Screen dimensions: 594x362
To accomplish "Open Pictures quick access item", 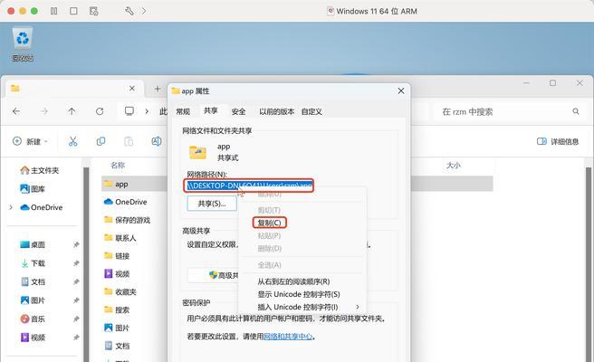I will pyautogui.click(x=33, y=300).
